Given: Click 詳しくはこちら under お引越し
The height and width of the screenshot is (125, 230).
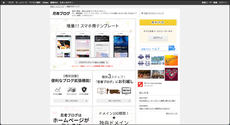Looking at the screenshot, I should click(x=114, y=101).
